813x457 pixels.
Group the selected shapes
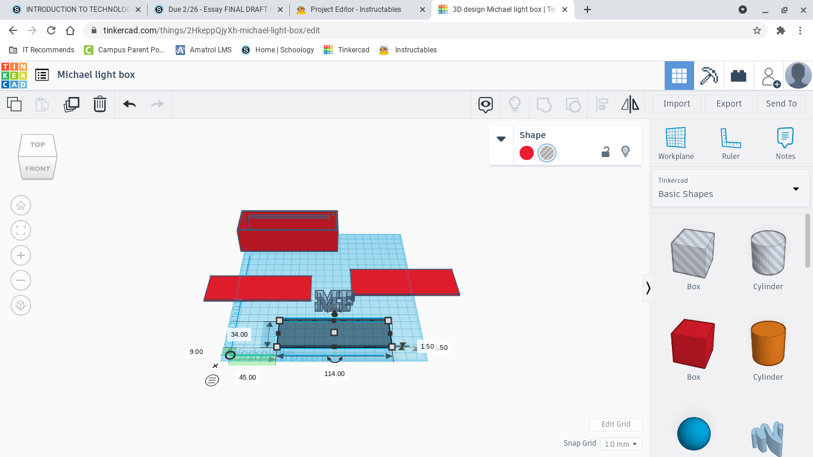tap(542, 104)
